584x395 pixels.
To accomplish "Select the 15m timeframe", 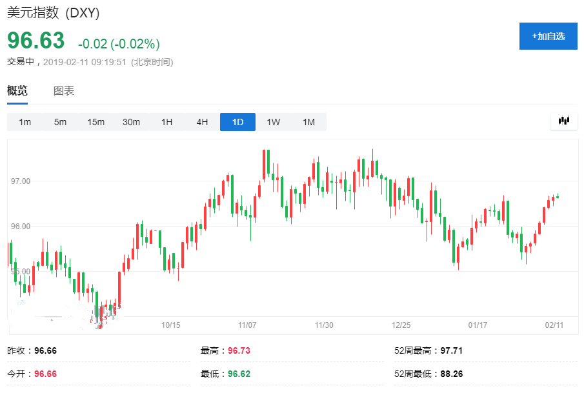I will tap(96, 122).
